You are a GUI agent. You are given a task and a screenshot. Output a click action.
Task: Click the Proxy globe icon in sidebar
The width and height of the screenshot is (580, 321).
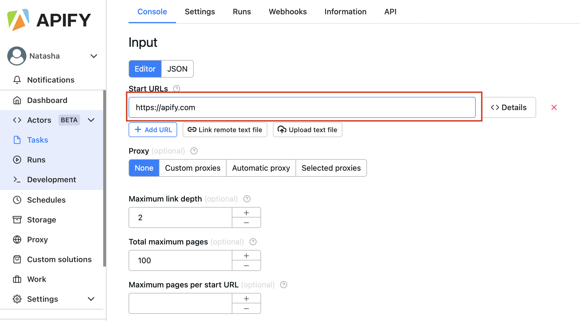tap(17, 240)
